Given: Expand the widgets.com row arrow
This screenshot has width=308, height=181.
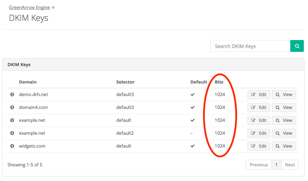Looking at the screenshot, I should pyautogui.click(x=12, y=146).
